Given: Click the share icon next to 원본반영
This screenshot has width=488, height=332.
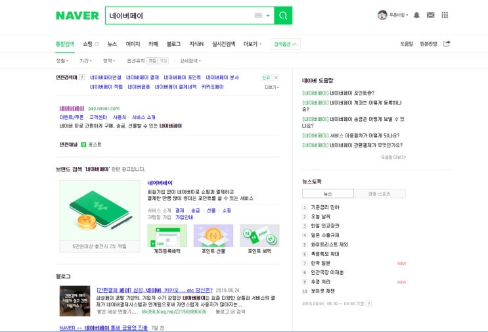Looking at the screenshot, I should point(447,44).
